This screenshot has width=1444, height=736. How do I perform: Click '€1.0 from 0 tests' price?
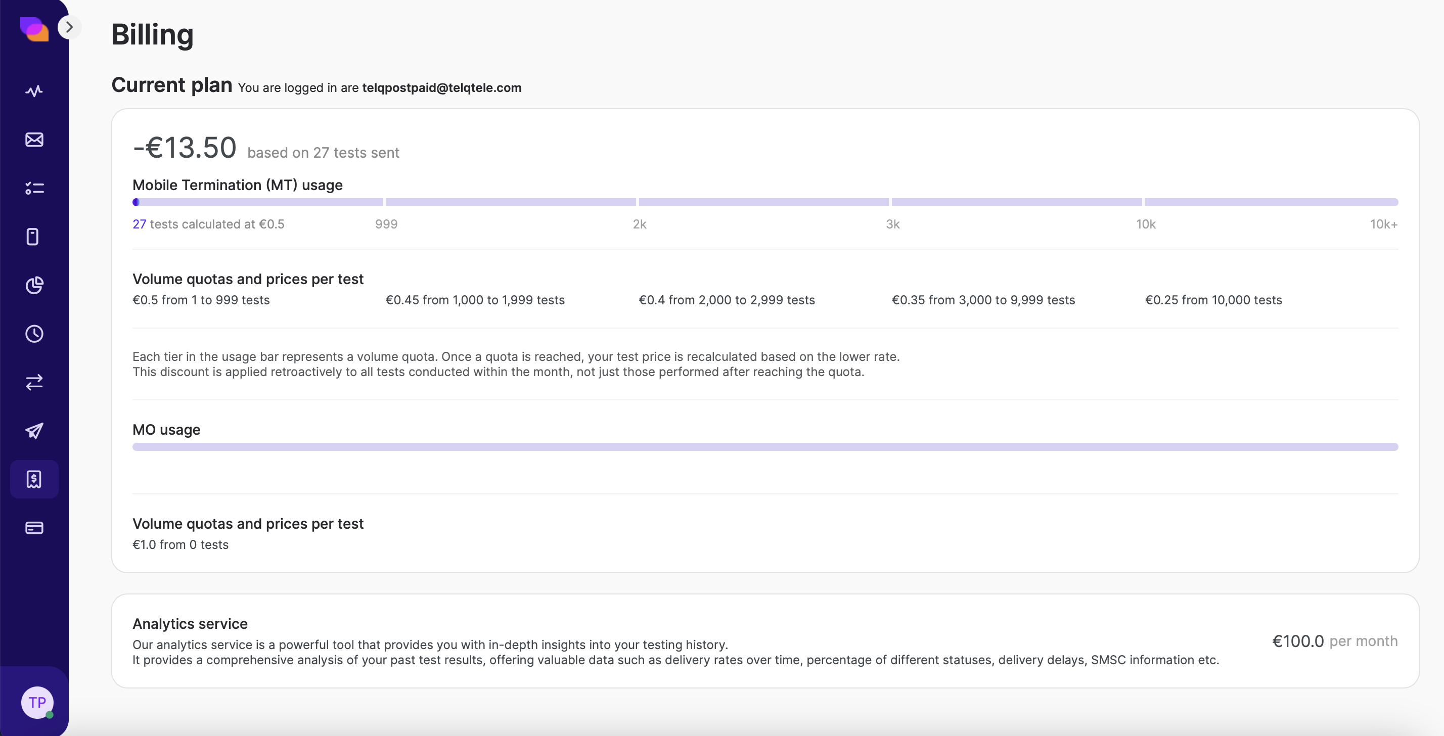[x=180, y=545]
